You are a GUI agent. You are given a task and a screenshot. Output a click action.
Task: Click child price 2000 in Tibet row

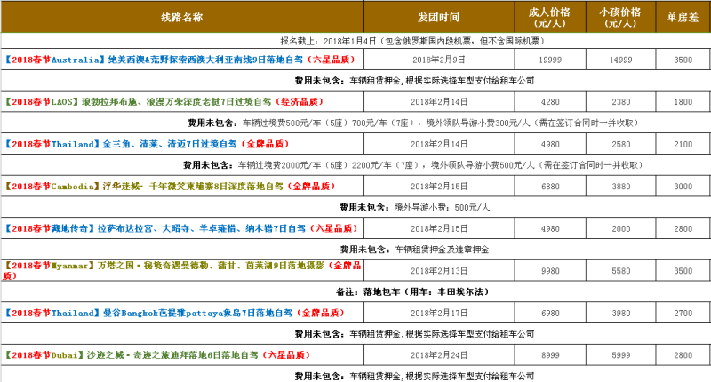point(620,228)
